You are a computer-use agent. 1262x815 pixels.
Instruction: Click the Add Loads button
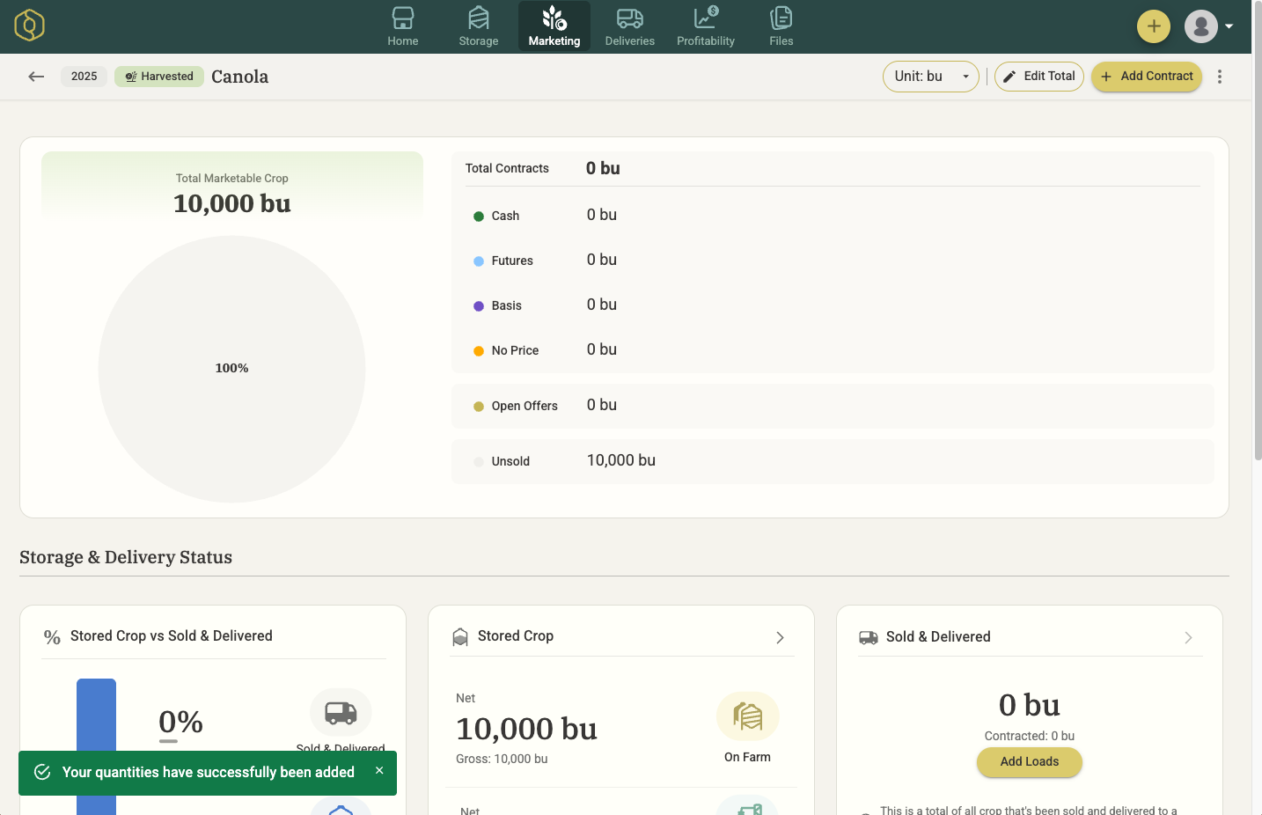click(1030, 762)
